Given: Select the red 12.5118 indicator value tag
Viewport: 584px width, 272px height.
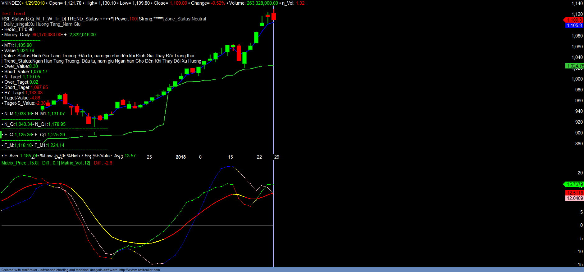Looking at the screenshot, I should [x=575, y=193].
